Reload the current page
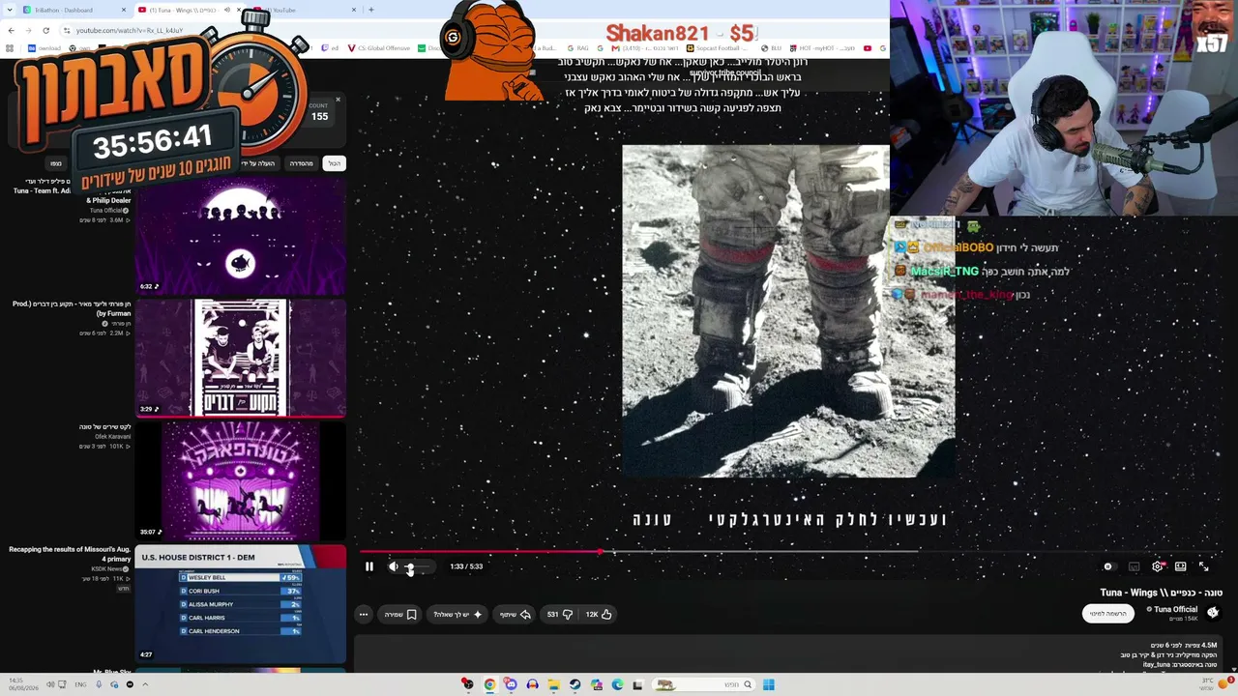Screen dimensions: 1238x696 pos(45,30)
